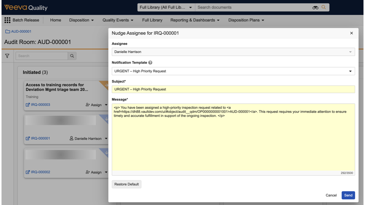Open the app launcher grid icon
Screen dimensions: 365x205
[x=7, y=20]
